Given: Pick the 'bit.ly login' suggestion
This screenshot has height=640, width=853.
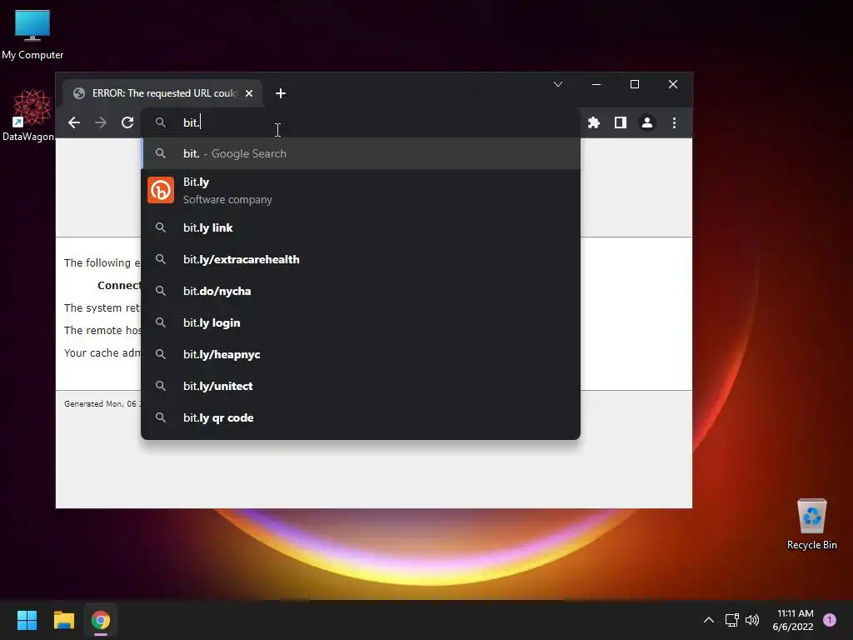Looking at the screenshot, I should click(x=360, y=322).
